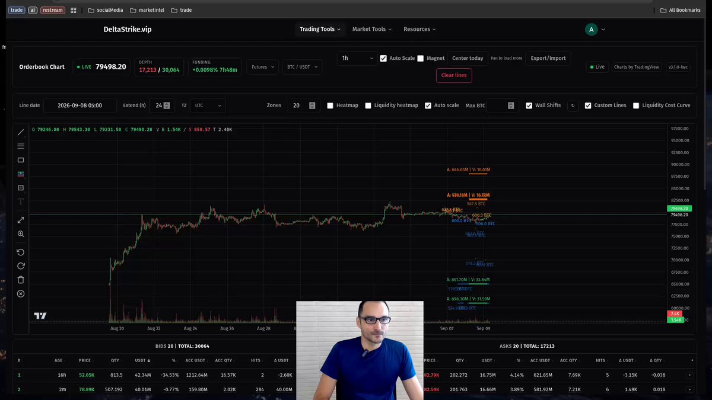
Task: Open the socialMedia bookmarks folder
Action: 106,10
